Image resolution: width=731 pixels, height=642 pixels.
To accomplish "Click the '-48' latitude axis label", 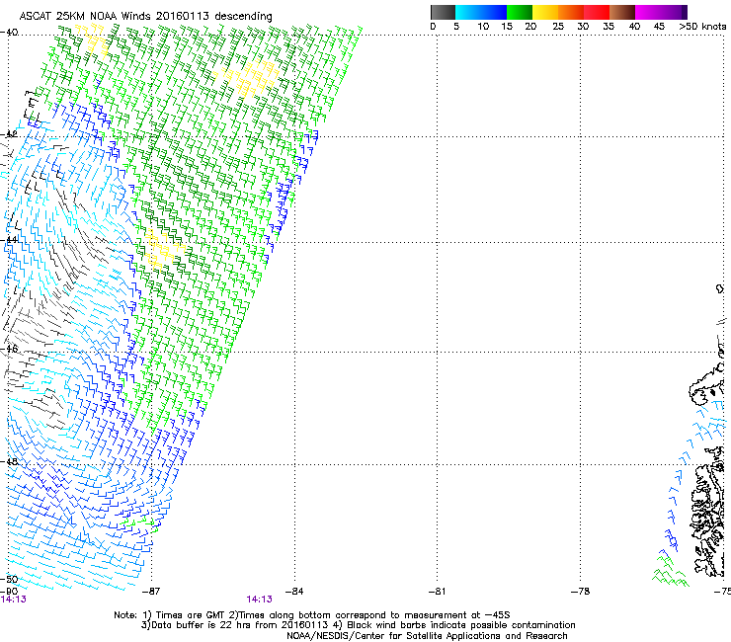I will click(9, 461).
